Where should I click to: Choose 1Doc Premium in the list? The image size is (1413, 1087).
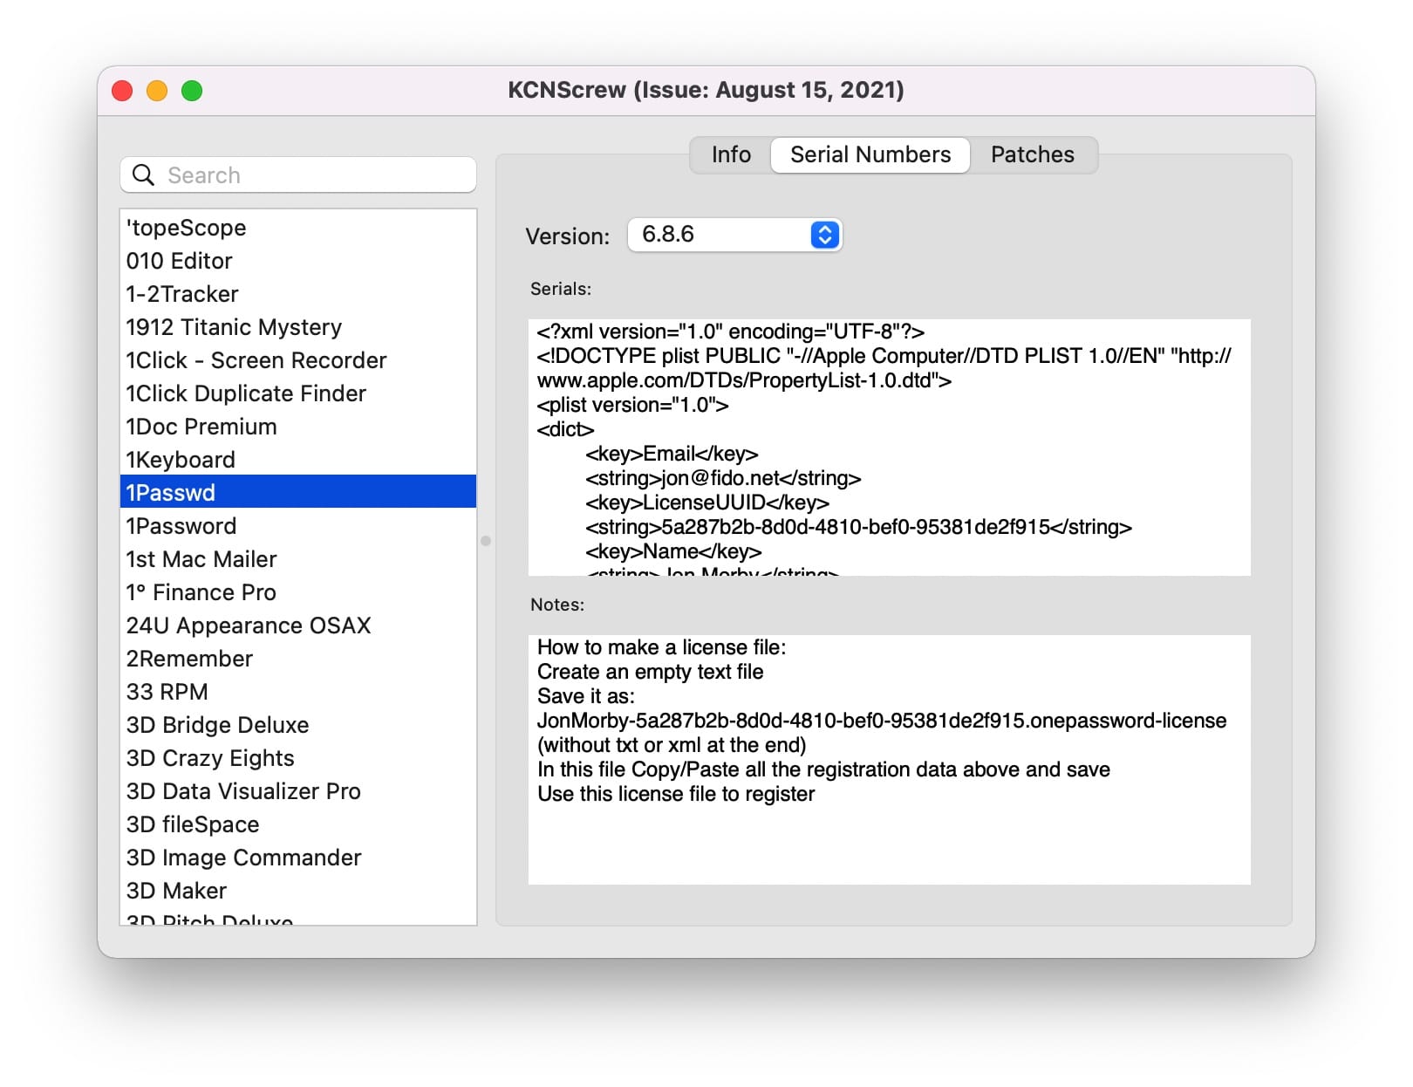(x=298, y=427)
